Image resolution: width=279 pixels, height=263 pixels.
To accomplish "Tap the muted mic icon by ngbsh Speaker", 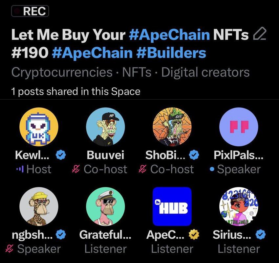I will [10, 249].
